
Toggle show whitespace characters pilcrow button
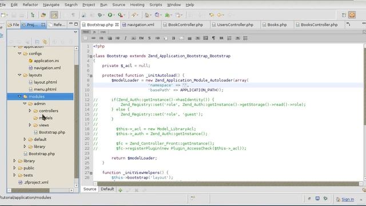(x=73, y=15)
